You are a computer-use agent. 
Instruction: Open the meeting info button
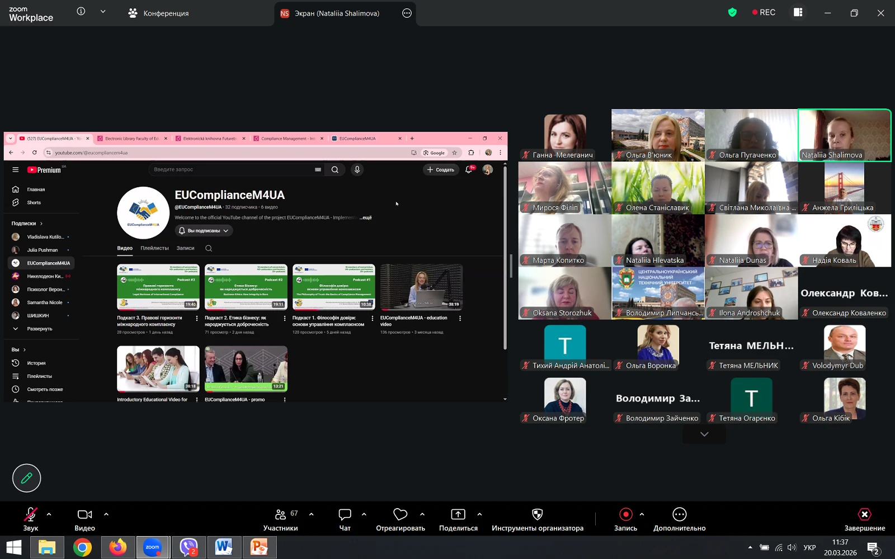(81, 11)
